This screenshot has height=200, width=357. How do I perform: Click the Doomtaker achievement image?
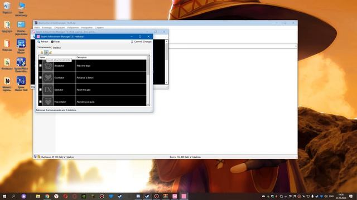coord(48,78)
